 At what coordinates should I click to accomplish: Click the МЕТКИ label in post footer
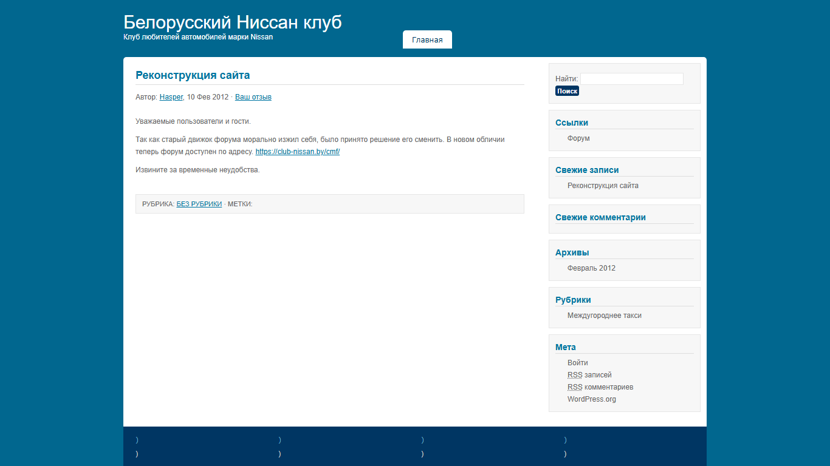(x=240, y=204)
